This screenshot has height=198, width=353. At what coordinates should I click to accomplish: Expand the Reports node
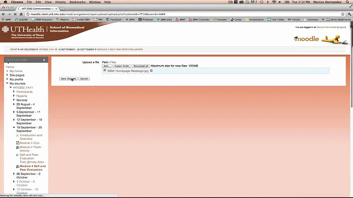click(x=14, y=96)
